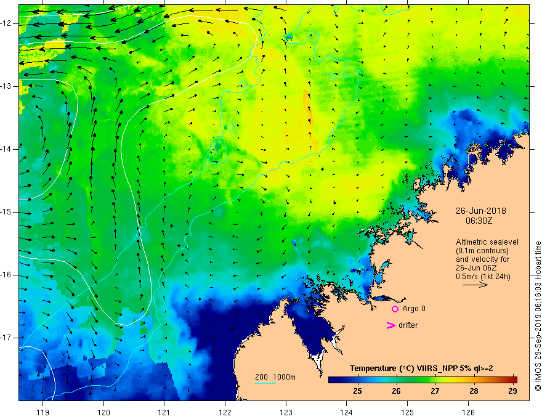
Task: Click the temperature color bar at 25
Action: pyautogui.click(x=357, y=380)
